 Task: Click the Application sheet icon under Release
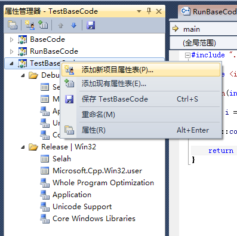(x=45, y=195)
